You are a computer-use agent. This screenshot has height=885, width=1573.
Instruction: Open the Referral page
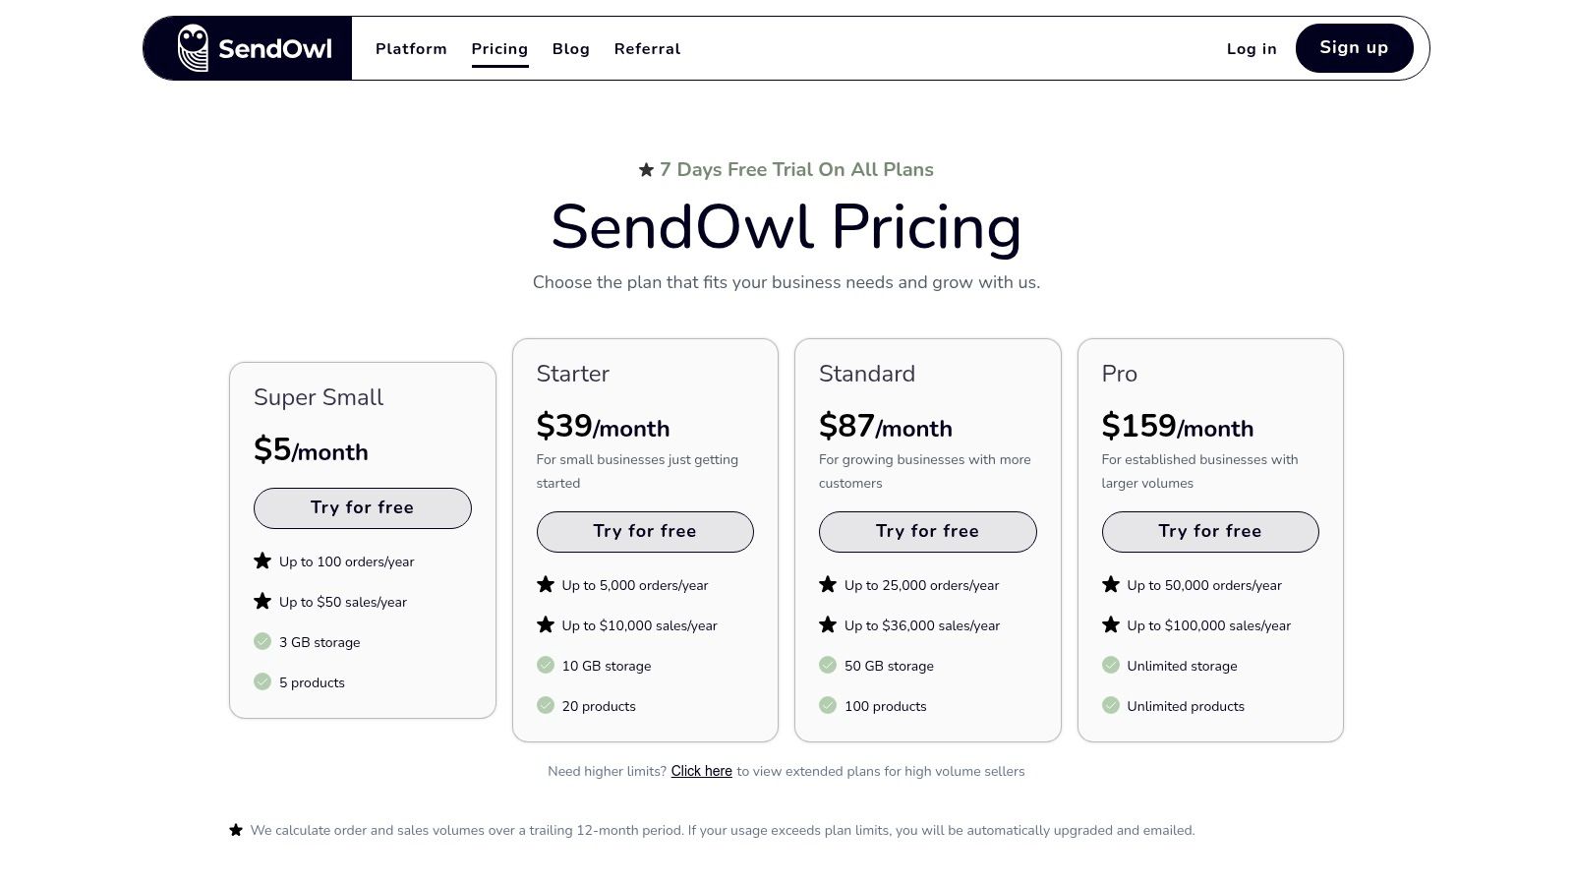(x=647, y=48)
